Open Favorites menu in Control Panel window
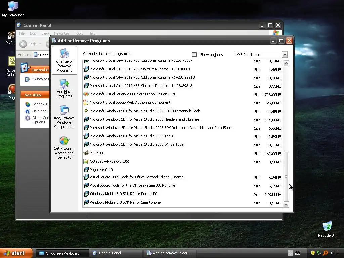Image resolution: width=344 pixels, height=258 pixels. click(x=62, y=33)
